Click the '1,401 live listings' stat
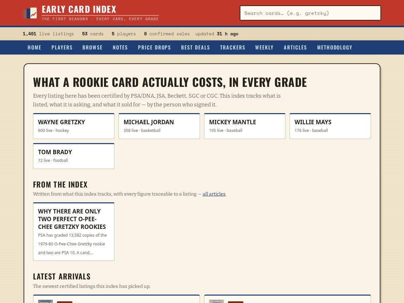The width and height of the screenshot is (404, 303). click(x=48, y=34)
